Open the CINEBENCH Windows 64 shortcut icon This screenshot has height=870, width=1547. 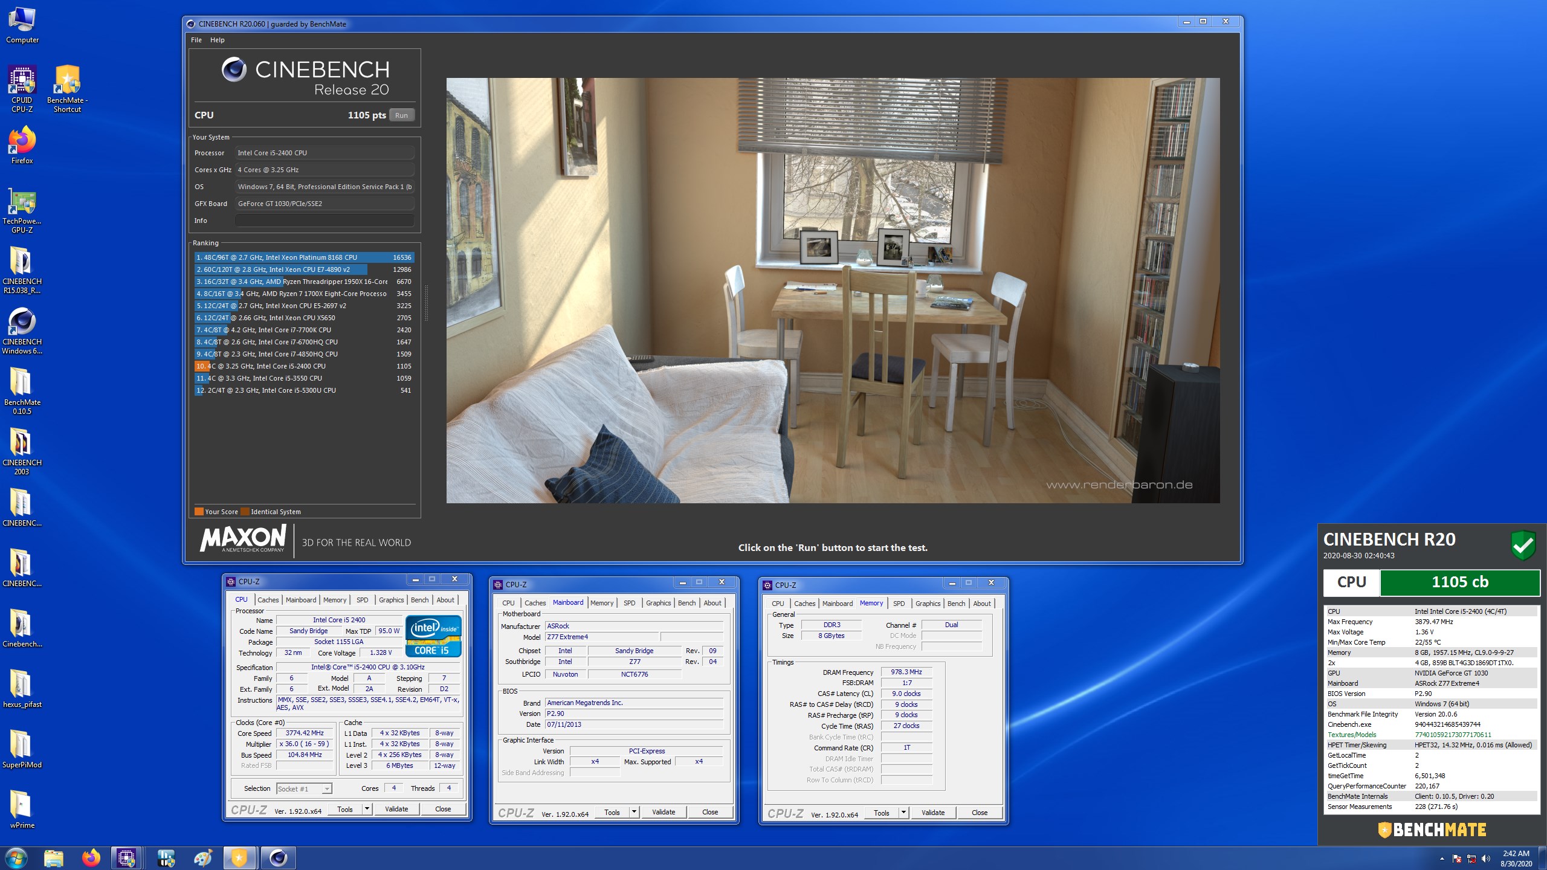22,330
